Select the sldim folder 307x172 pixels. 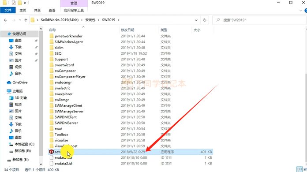pos(59,48)
